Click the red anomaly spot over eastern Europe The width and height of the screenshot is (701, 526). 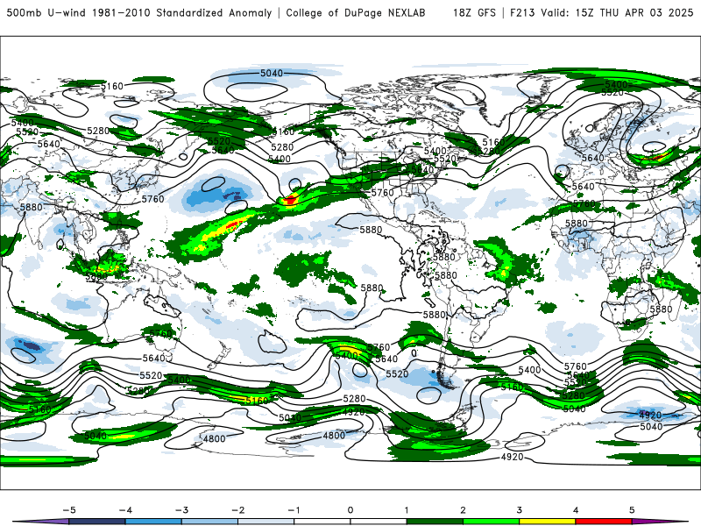coord(658,157)
